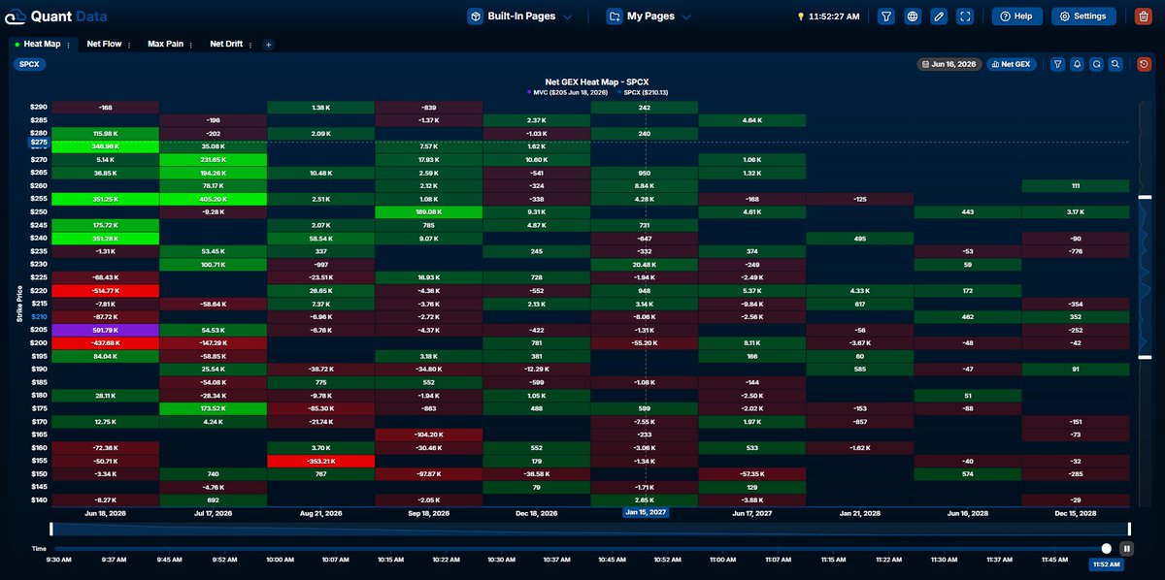
Task: Pause timeline playback
Action: pos(1127,548)
